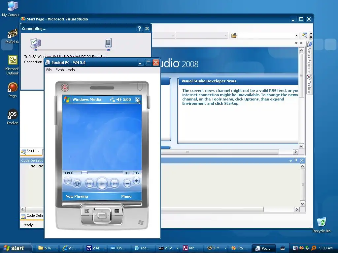Select the Code Definition Window bottom tab
The height and width of the screenshot is (253, 338).
click(32, 216)
